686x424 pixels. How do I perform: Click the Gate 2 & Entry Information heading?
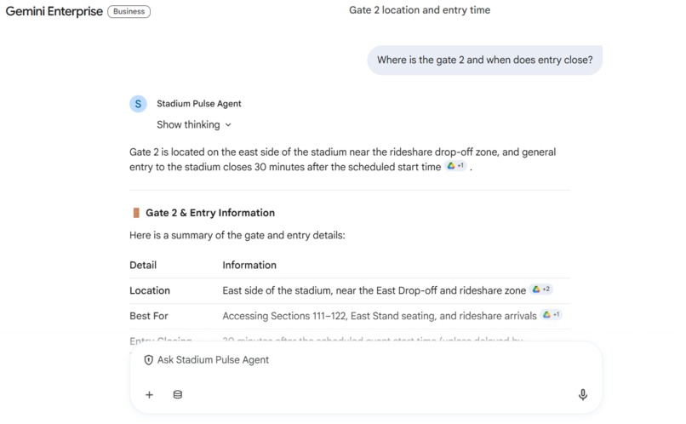[210, 213]
